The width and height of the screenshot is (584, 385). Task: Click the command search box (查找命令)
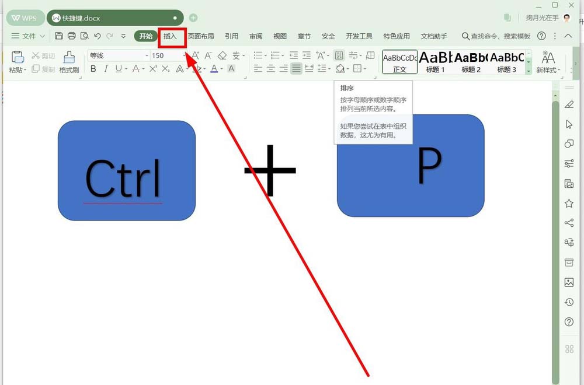point(496,36)
